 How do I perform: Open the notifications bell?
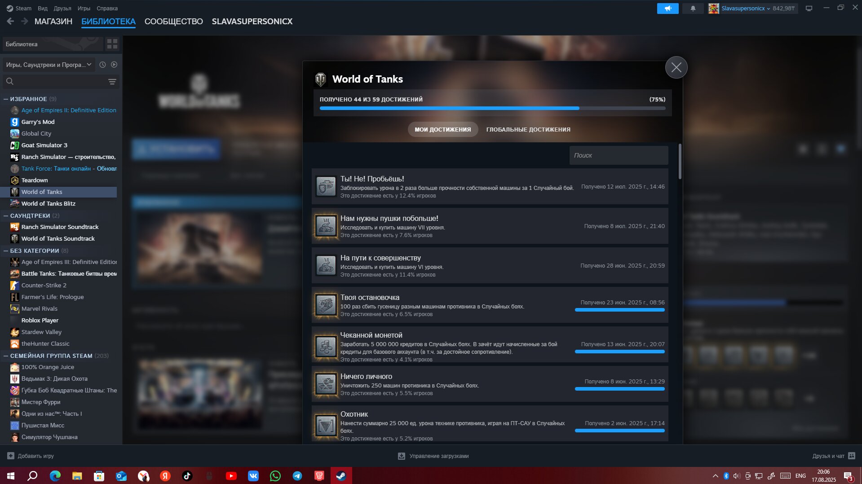(693, 8)
